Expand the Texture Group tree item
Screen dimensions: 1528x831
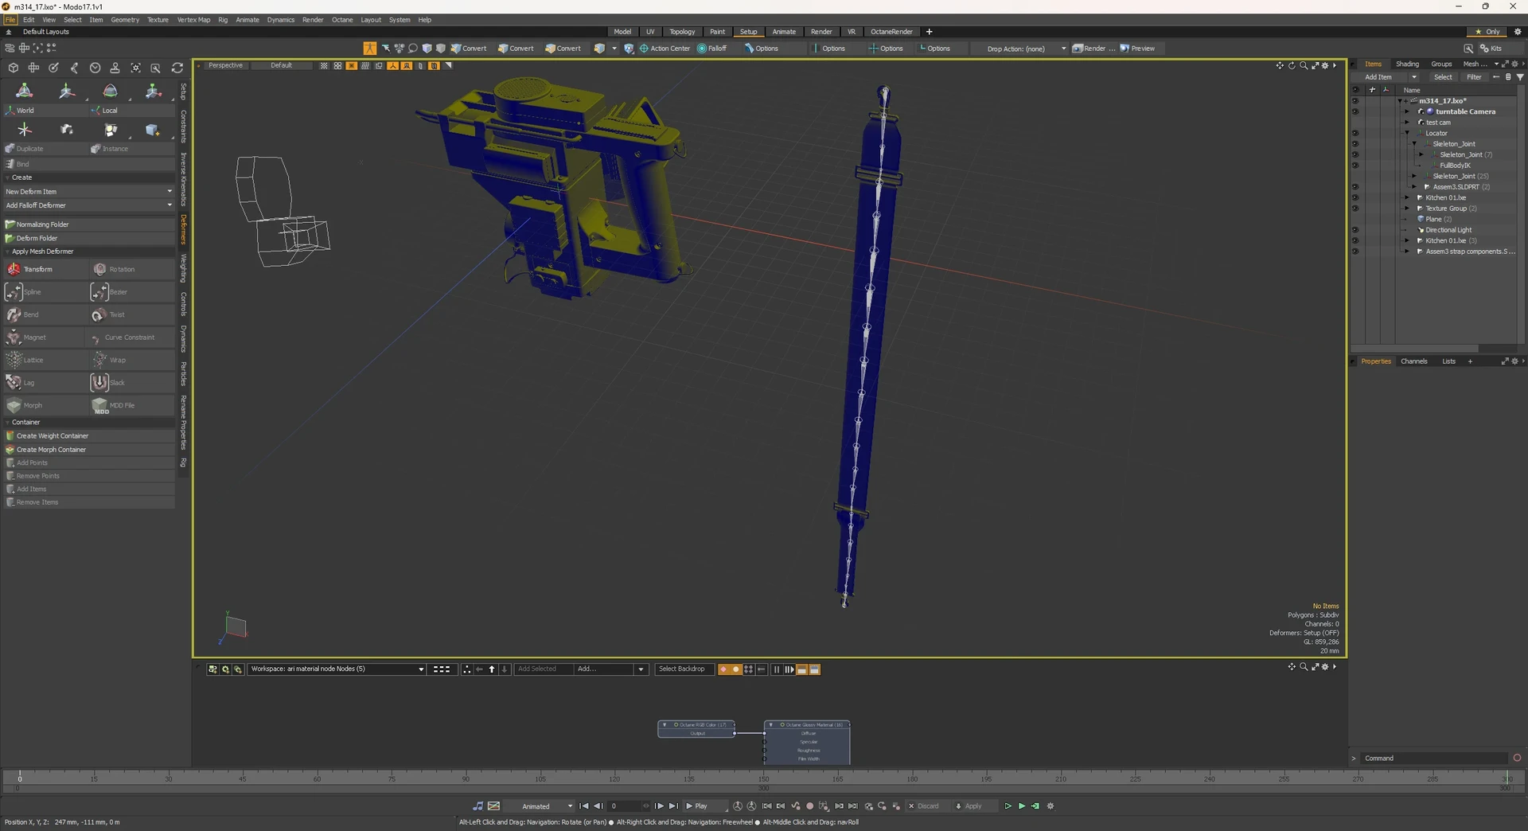click(1407, 209)
